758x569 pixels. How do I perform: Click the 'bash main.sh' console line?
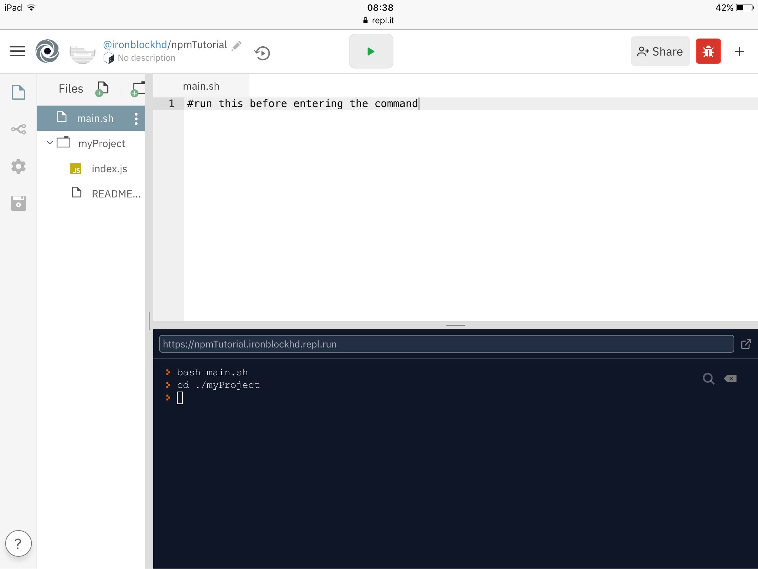[x=212, y=372]
